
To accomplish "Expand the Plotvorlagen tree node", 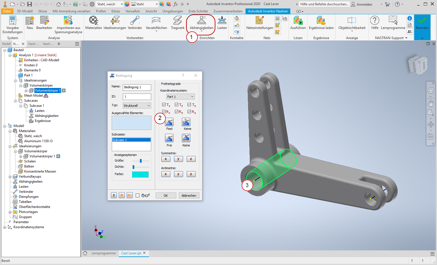I will pyautogui.click(x=10, y=212).
